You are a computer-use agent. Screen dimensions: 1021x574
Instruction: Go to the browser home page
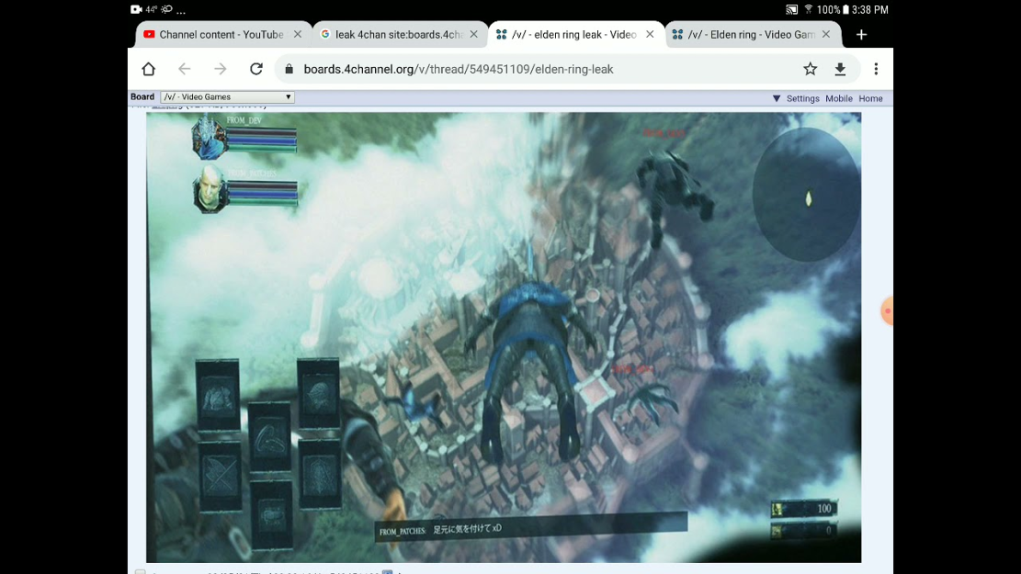point(149,69)
